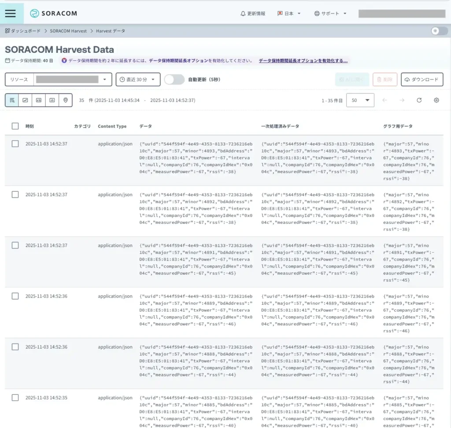Switch to bar chart view

point(52,100)
